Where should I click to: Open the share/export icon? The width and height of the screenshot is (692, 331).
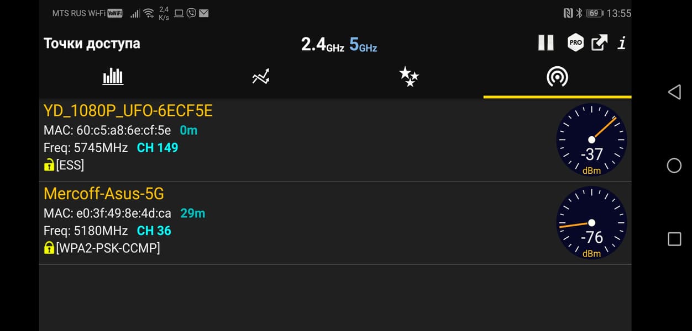pyautogui.click(x=599, y=43)
